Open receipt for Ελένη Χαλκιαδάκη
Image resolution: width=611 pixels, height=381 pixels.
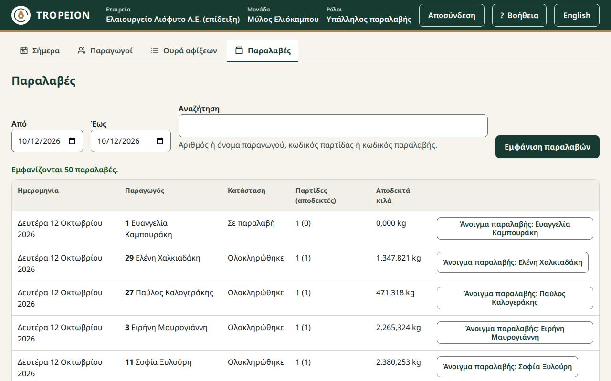click(513, 262)
